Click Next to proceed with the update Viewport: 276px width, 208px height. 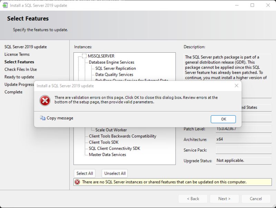(225, 199)
